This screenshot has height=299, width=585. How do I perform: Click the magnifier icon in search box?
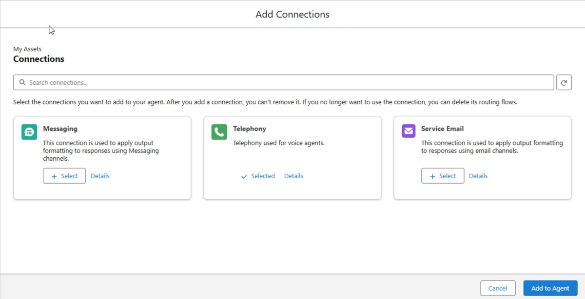[x=22, y=82]
